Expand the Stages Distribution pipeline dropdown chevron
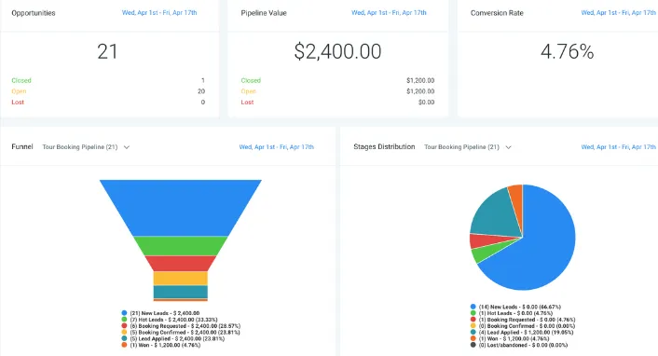The height and width of the screenshot is (356, 658). [508, 147]
